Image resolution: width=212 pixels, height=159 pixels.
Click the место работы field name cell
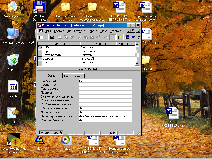pos(61,55)
